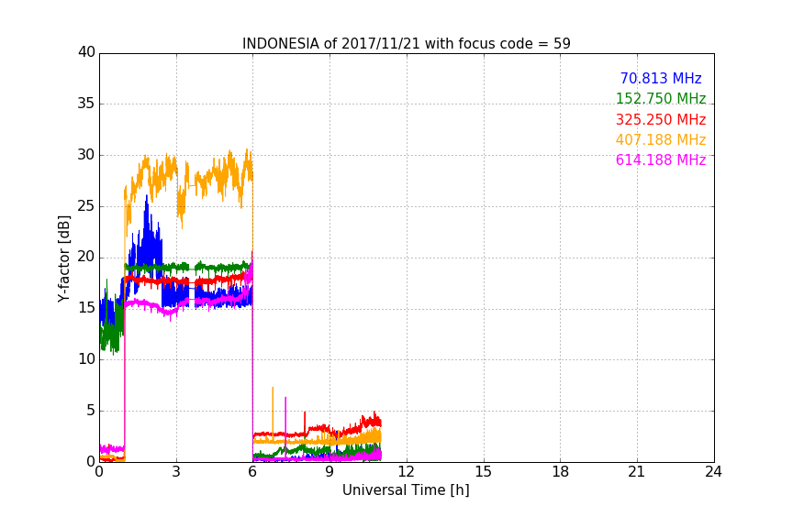793x528 pixels.
Task: Click the y-axis tick label 35
Action: pos(86,104)
